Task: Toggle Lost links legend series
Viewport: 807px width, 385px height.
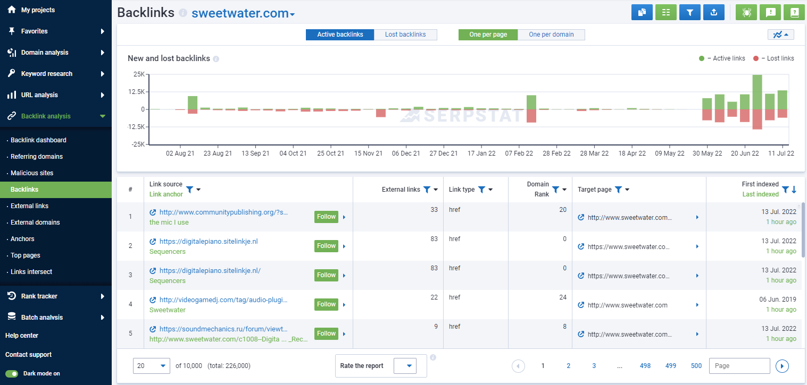Action: 773,58
